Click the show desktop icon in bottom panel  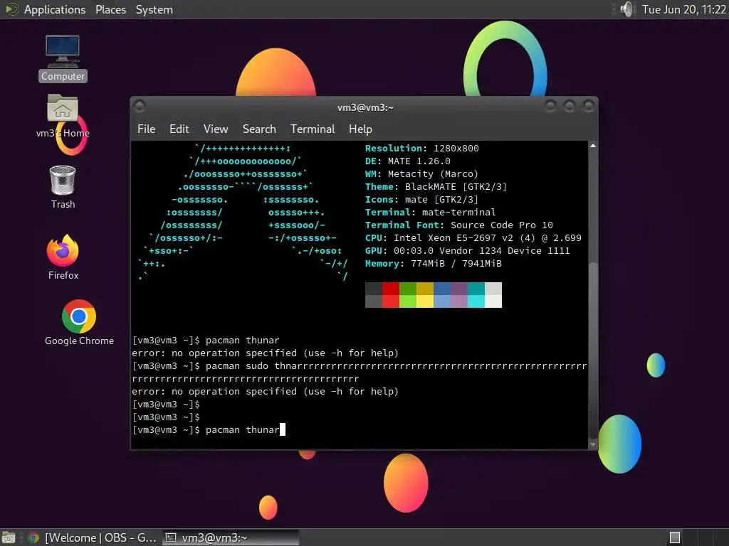click(x=9, y=537)
